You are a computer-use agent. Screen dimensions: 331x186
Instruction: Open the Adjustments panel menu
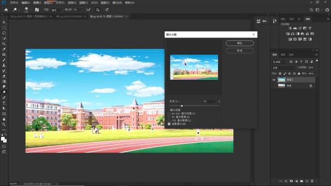(328, 19)
